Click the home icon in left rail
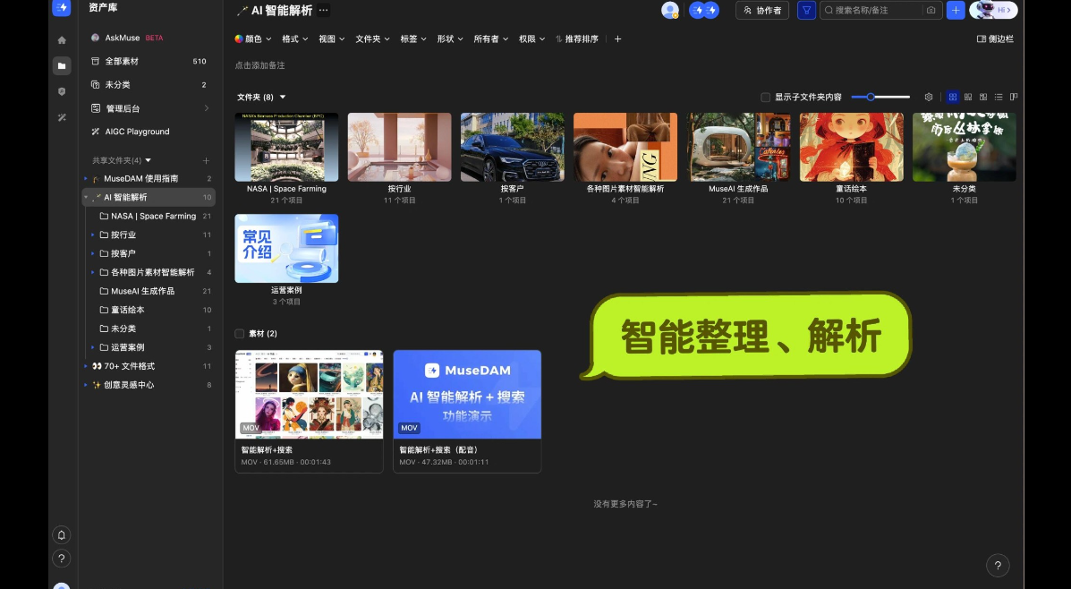1071x589 pixels. 62,40
